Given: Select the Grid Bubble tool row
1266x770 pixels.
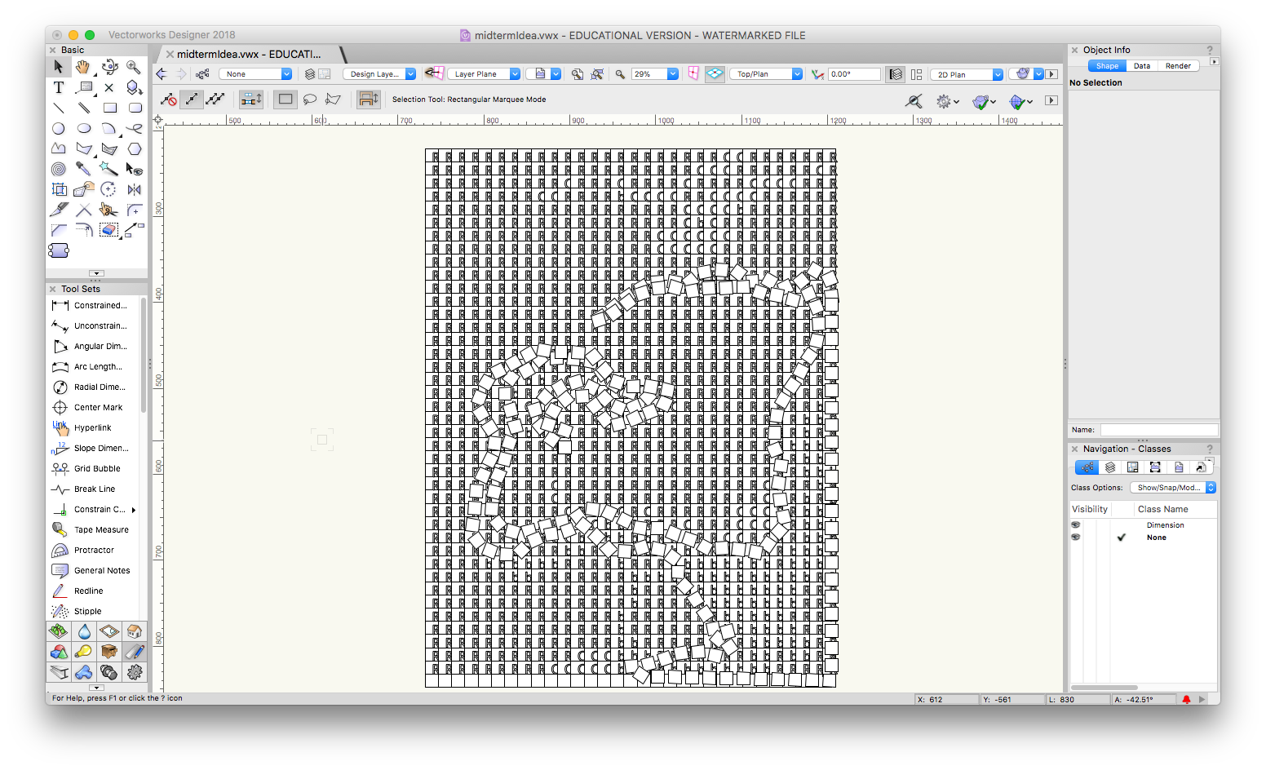Looking at the screenshot, I should [x=95, y=468].
